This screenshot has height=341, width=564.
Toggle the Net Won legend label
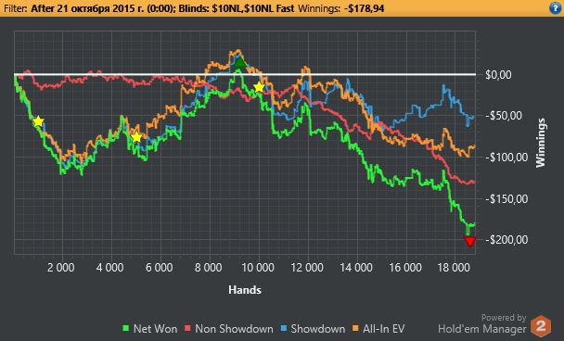click(x=155, y=329)
